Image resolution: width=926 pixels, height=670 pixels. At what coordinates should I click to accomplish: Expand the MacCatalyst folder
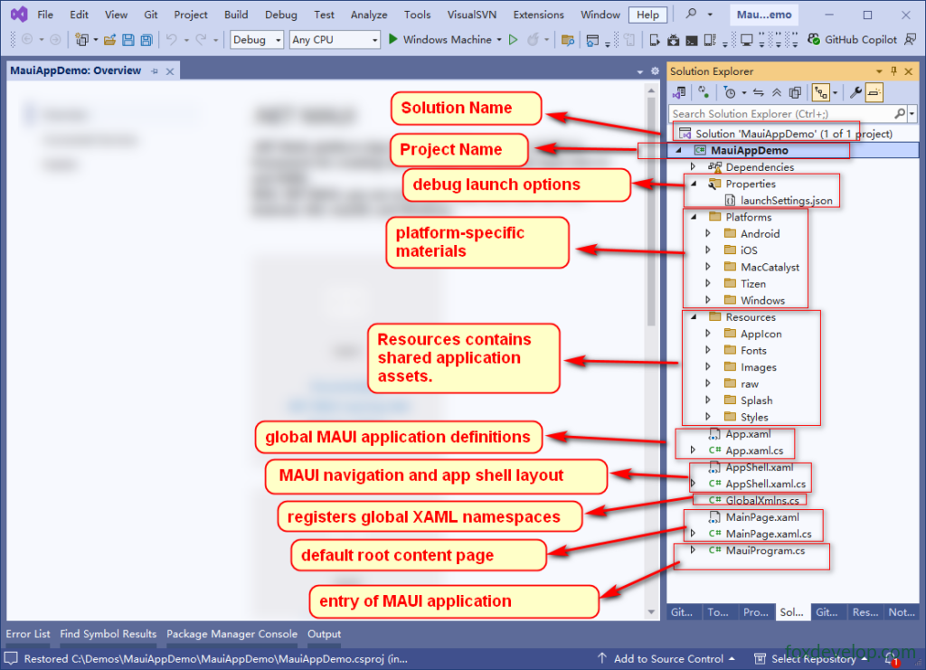pos(708,267)
